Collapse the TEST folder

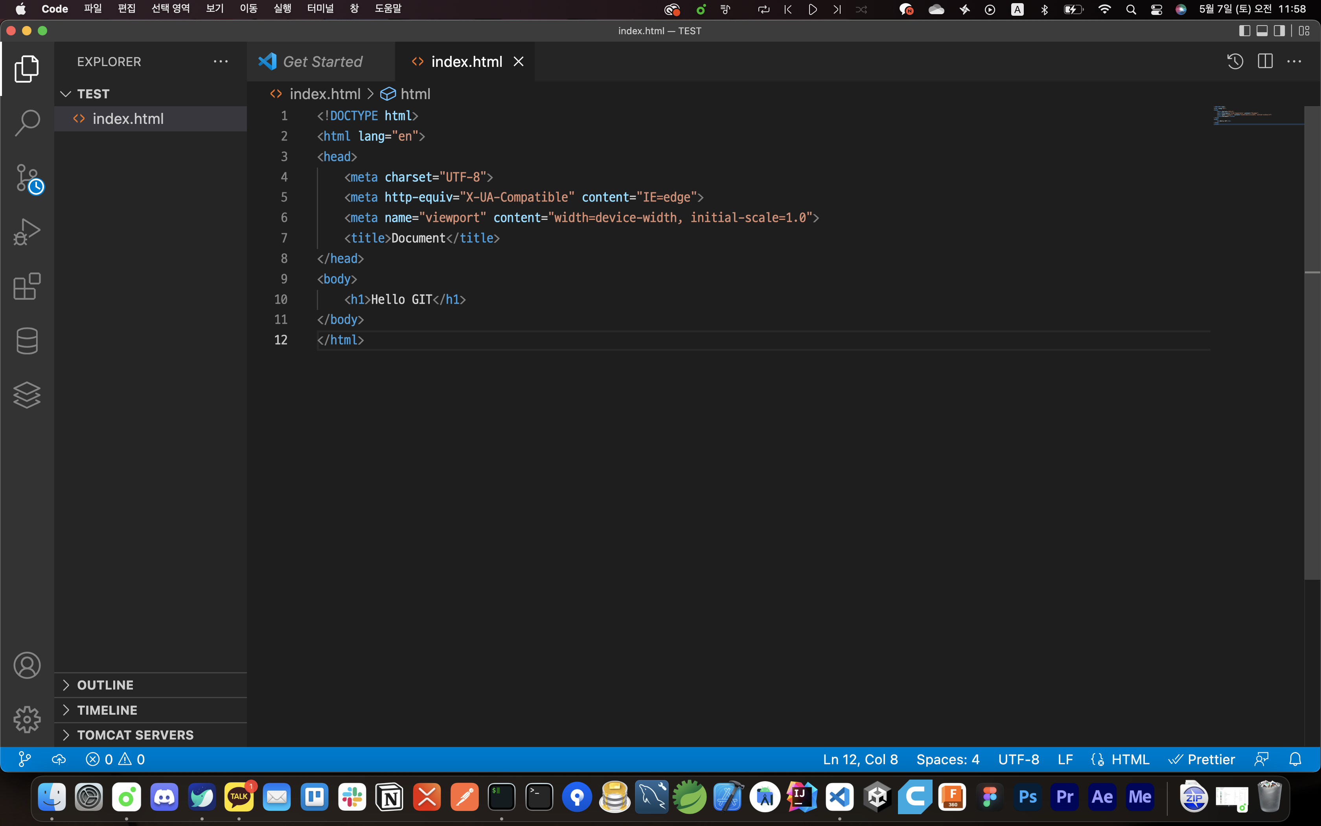(93, 94)
